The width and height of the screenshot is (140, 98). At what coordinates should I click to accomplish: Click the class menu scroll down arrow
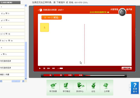[x=26, y=78]
